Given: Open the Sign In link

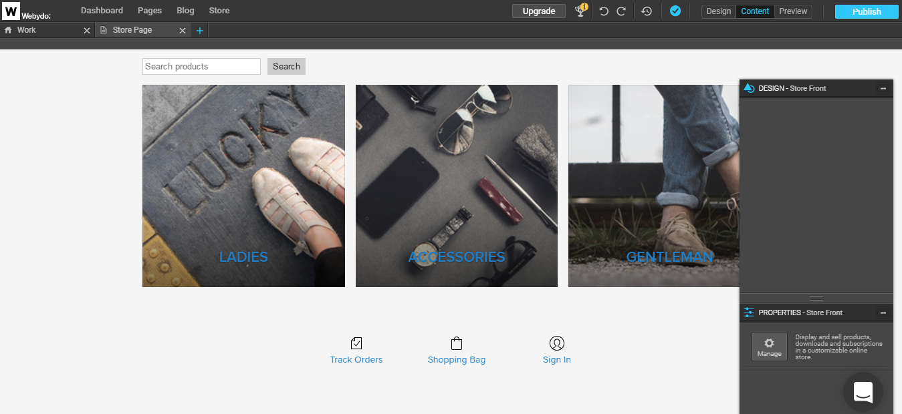Looking at the screenshot, I should [x=557, y=360].
